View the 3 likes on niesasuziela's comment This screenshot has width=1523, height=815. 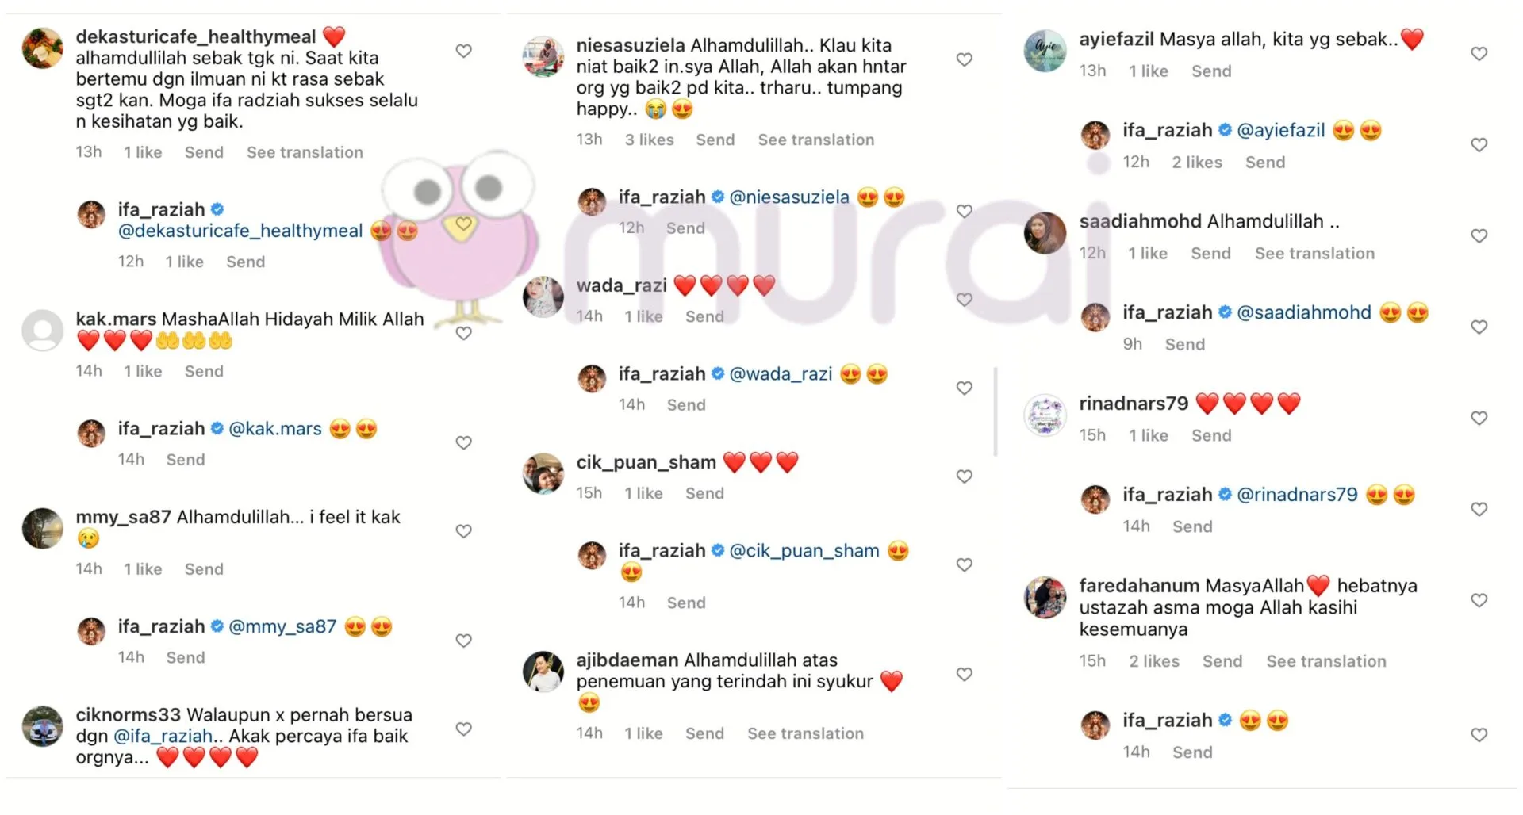[649, 140]
